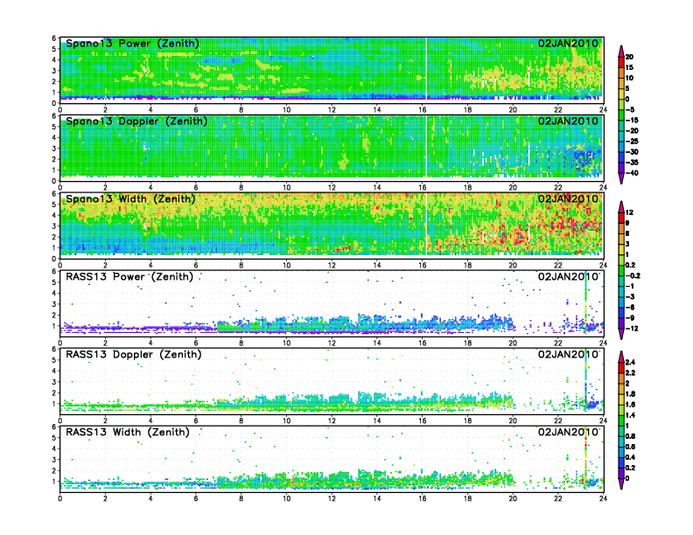The width and height of the screenshot is (693, 535).
Task: Pick the purple bottom arrow of the top colorbar
Action: 621,178
